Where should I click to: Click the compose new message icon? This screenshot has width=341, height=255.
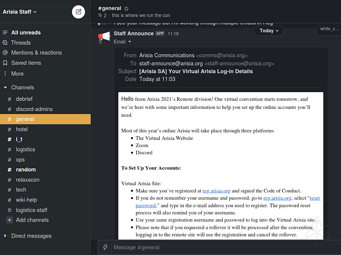pos(79,12)
